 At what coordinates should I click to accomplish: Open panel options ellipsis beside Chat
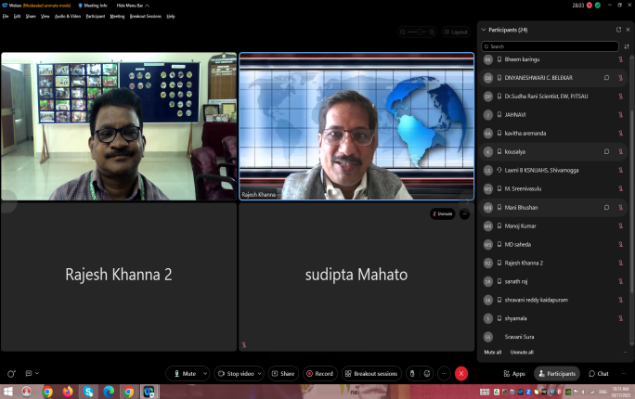pos(624,374)
